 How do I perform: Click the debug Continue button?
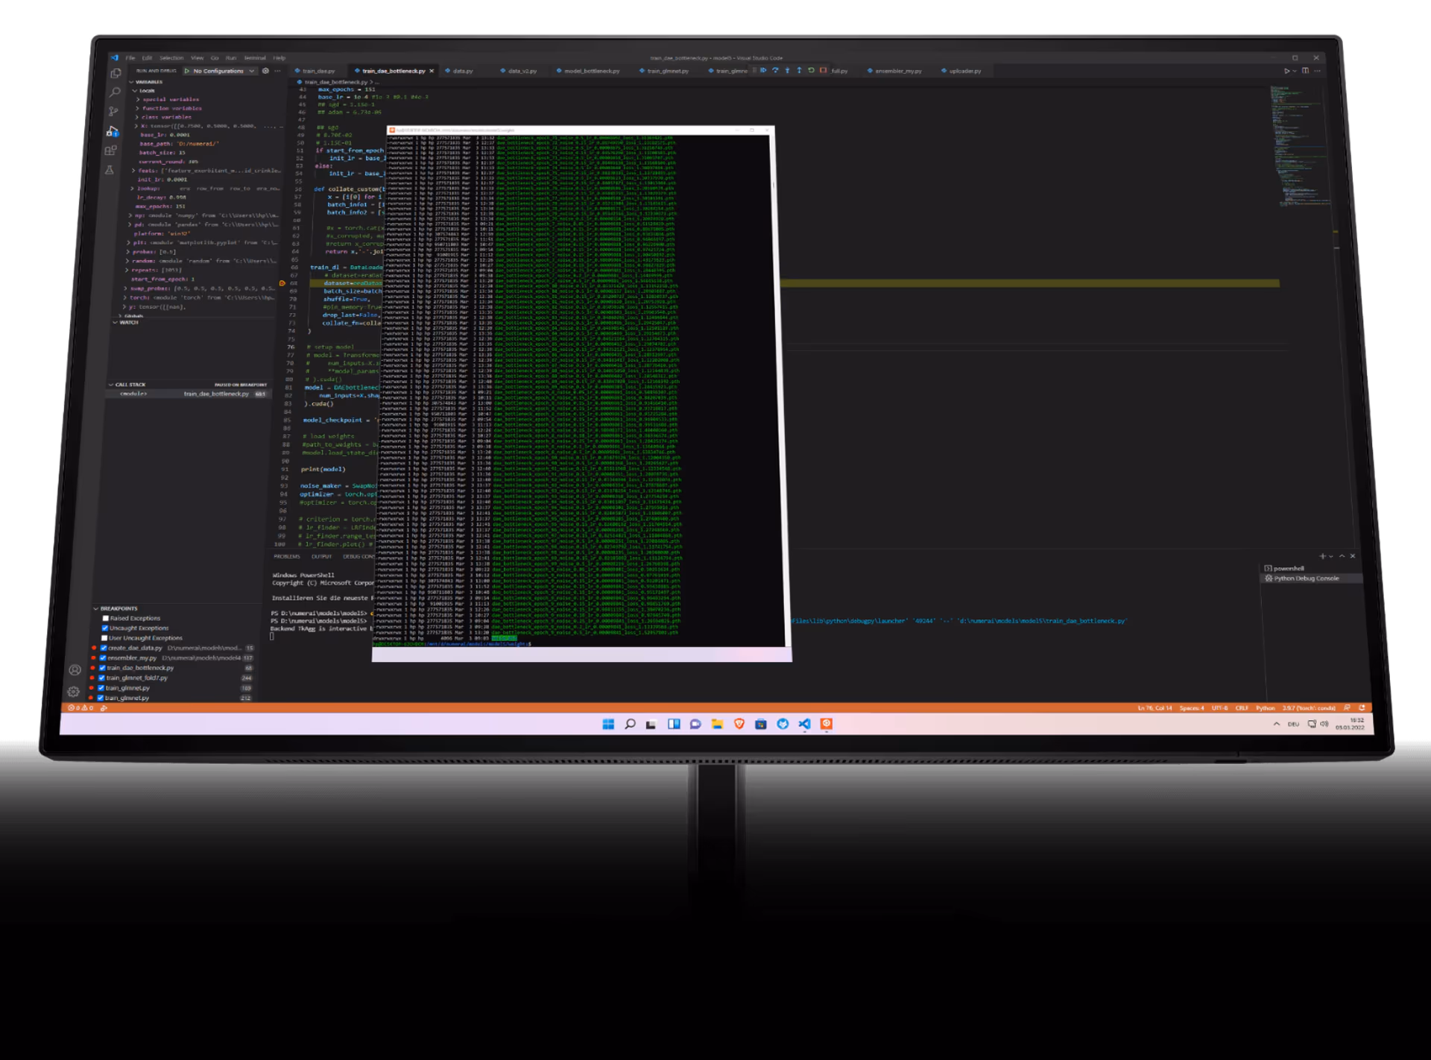click(763, 70)
